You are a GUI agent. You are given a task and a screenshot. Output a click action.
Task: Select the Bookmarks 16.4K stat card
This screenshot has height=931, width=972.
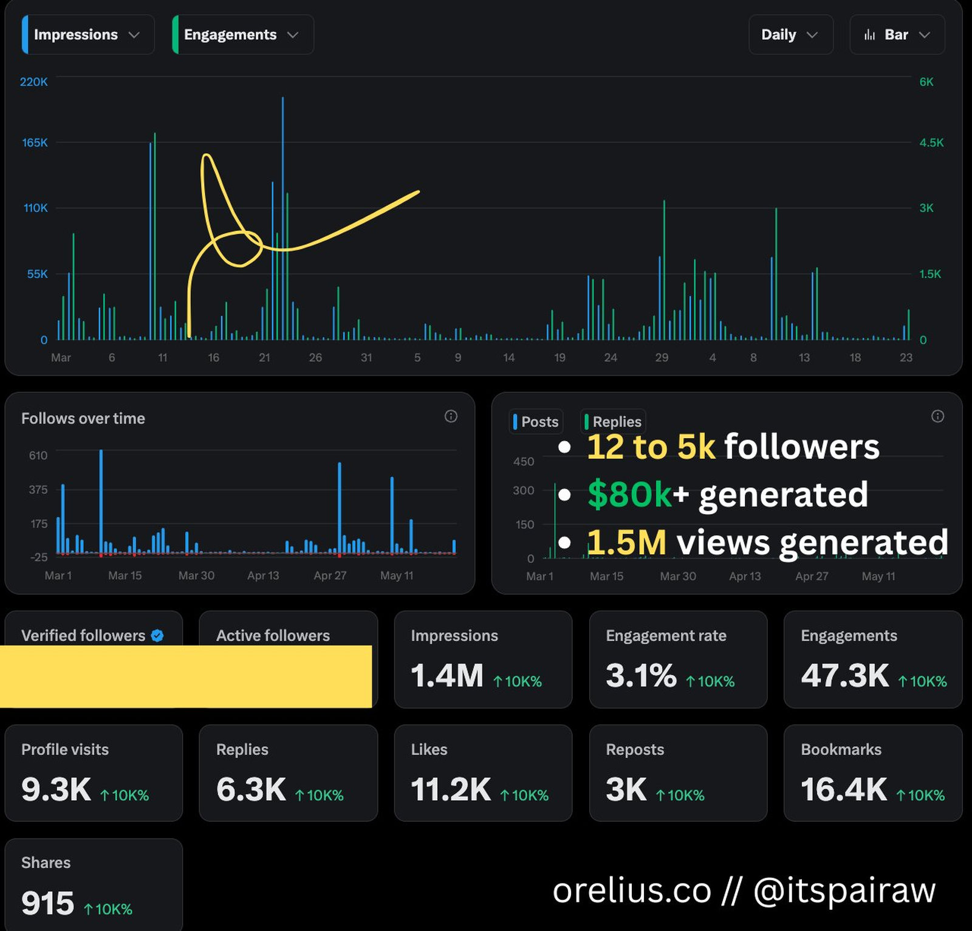click(x=873, y=773)
